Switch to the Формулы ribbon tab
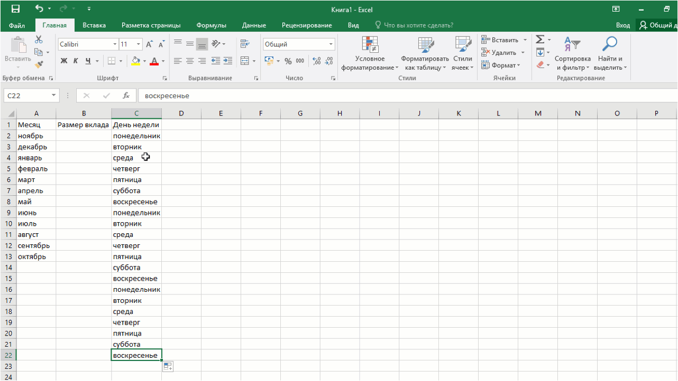 (212, 25)
